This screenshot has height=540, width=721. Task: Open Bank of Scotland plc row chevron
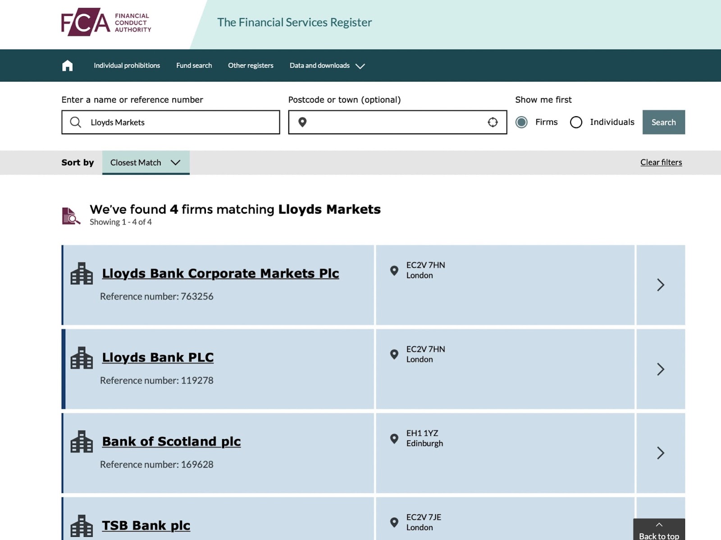(x=661, y=453)
